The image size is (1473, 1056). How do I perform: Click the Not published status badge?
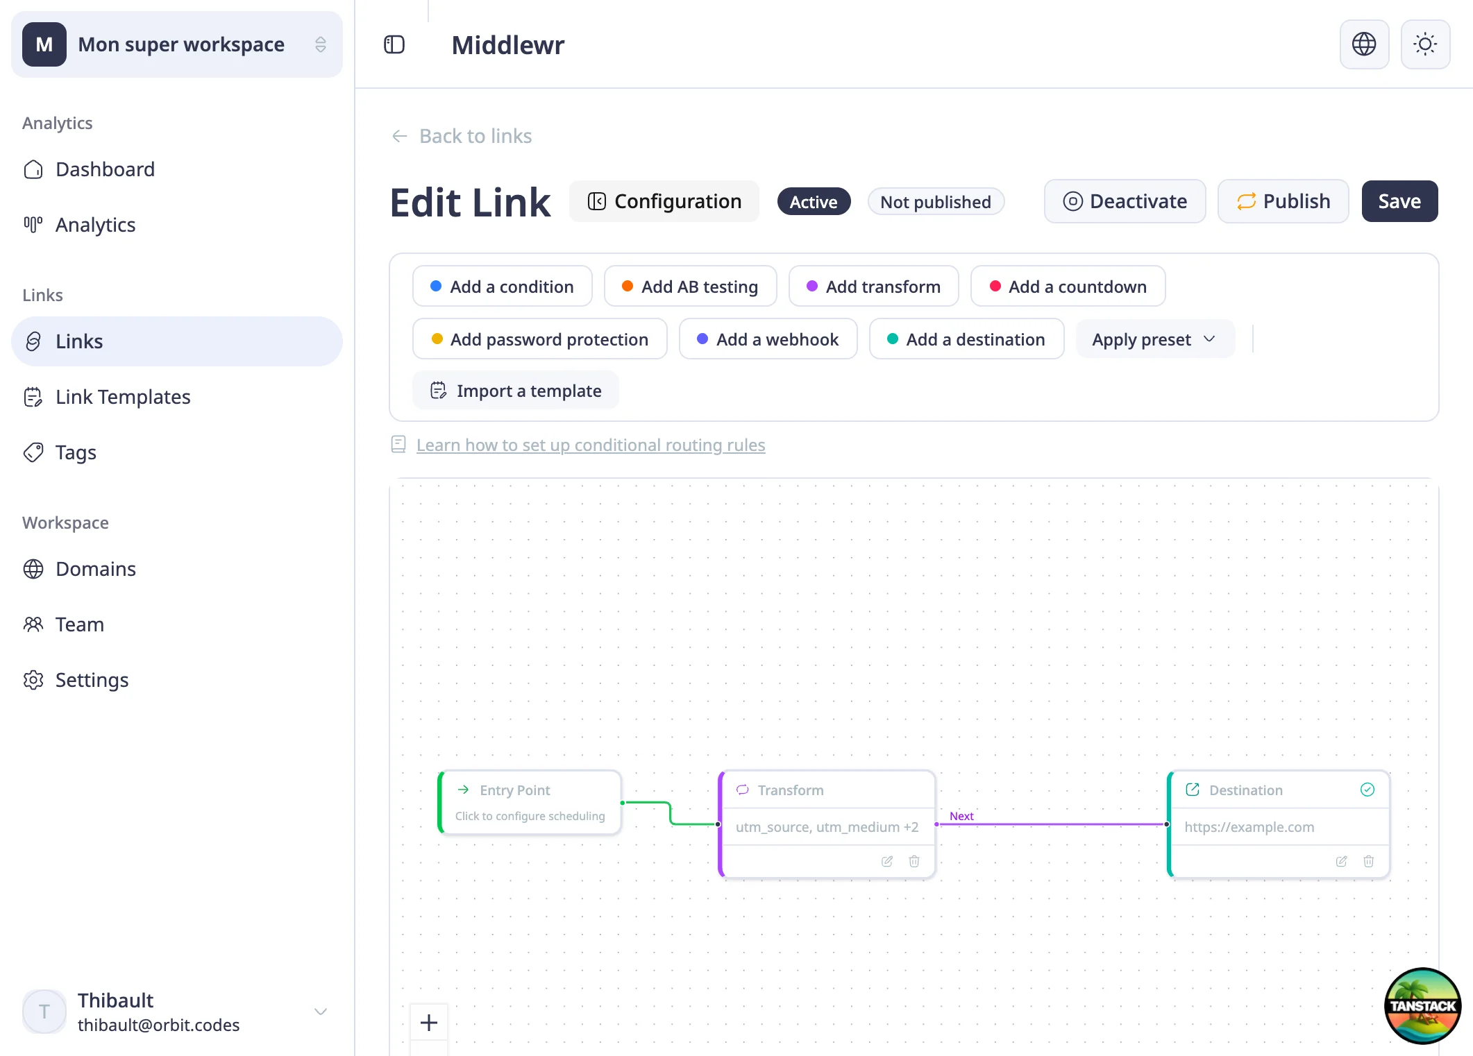coord(936,201)
